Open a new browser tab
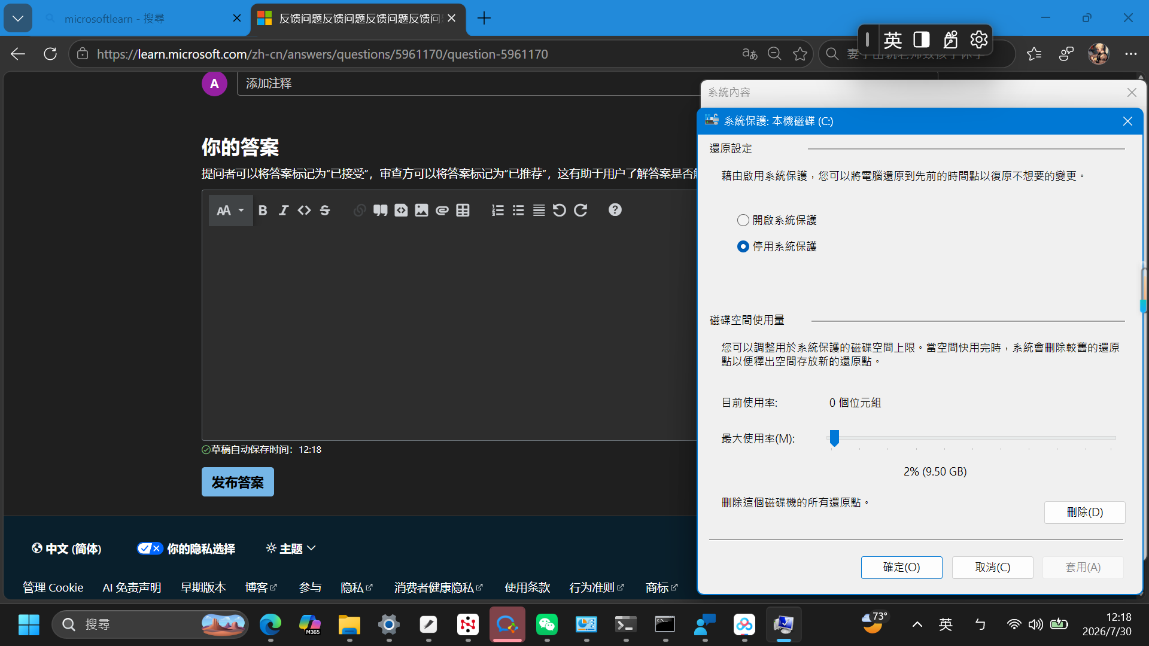Viewport: 1149px width, 646px height. click(x=484, y=19)
